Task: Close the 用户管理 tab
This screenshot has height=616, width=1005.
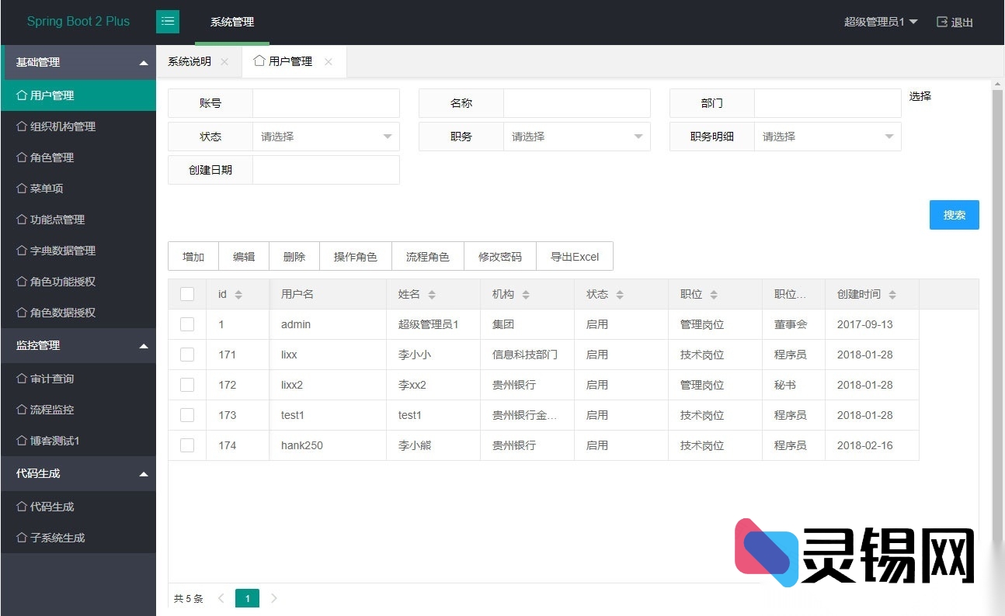Action: [329, 61]
